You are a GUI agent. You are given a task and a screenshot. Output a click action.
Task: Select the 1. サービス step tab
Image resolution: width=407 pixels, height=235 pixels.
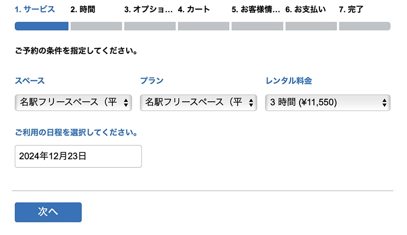coord(35,9)
